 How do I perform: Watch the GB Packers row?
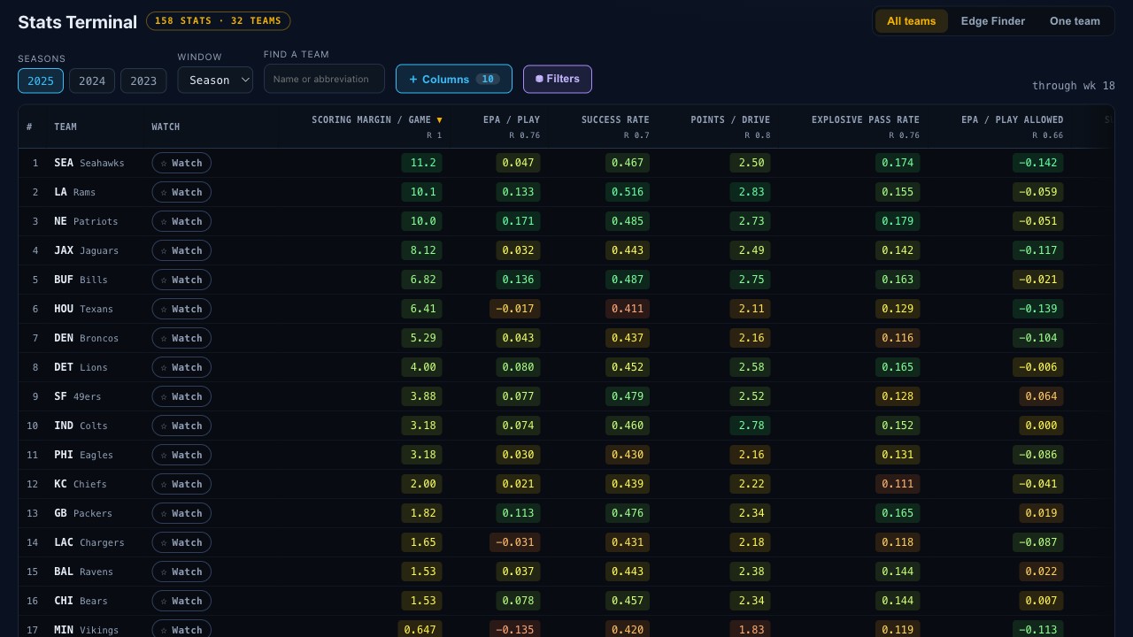181,513
